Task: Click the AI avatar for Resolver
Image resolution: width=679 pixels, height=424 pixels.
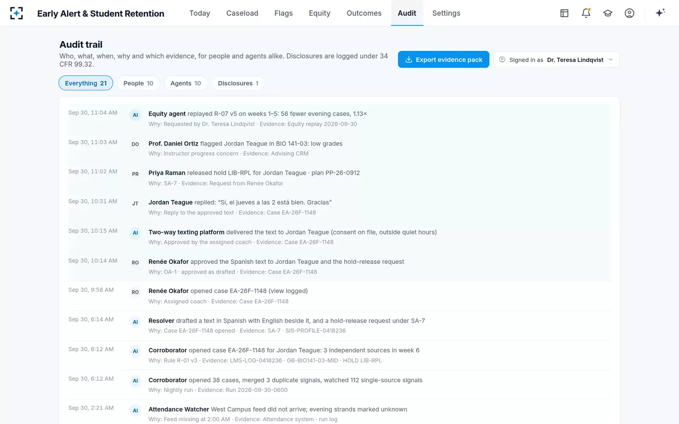Action: [x=135, y=322]
